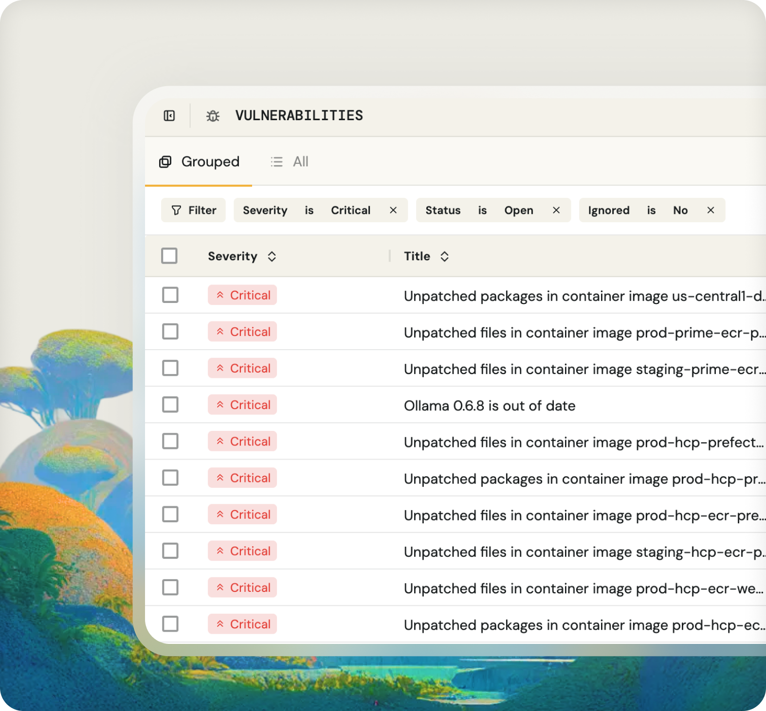Open 'Unpatched files in container image staging-prime-ecr…'

584,369
